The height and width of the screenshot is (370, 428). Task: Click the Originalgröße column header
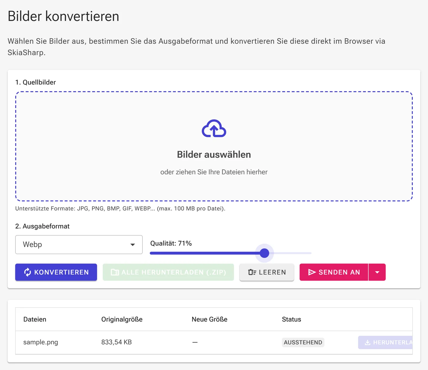(x=122, y=319)
